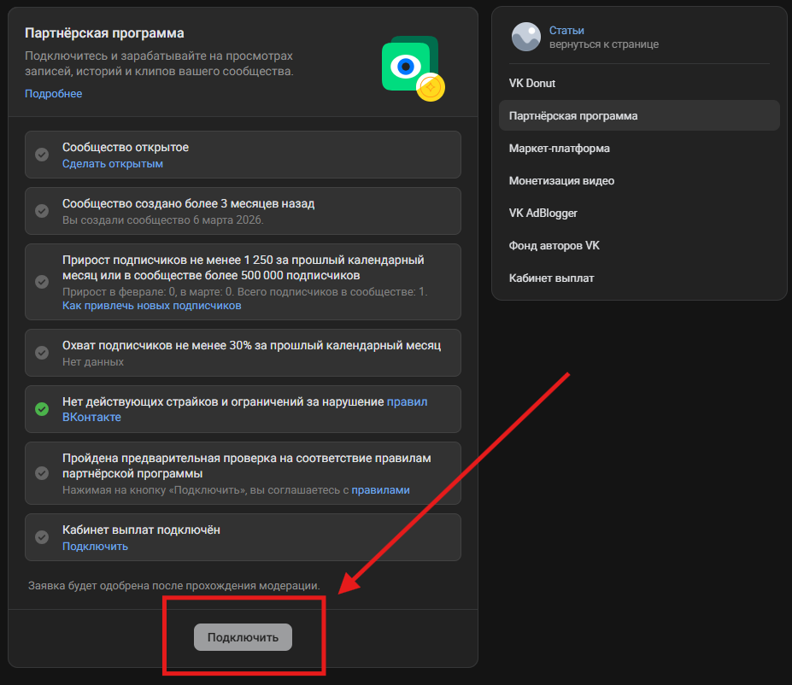Image resolution: width=792 pixels, height=685 pixels.
Task: Open the Подробнее link under the header
Action: click(x=53, y=94)
